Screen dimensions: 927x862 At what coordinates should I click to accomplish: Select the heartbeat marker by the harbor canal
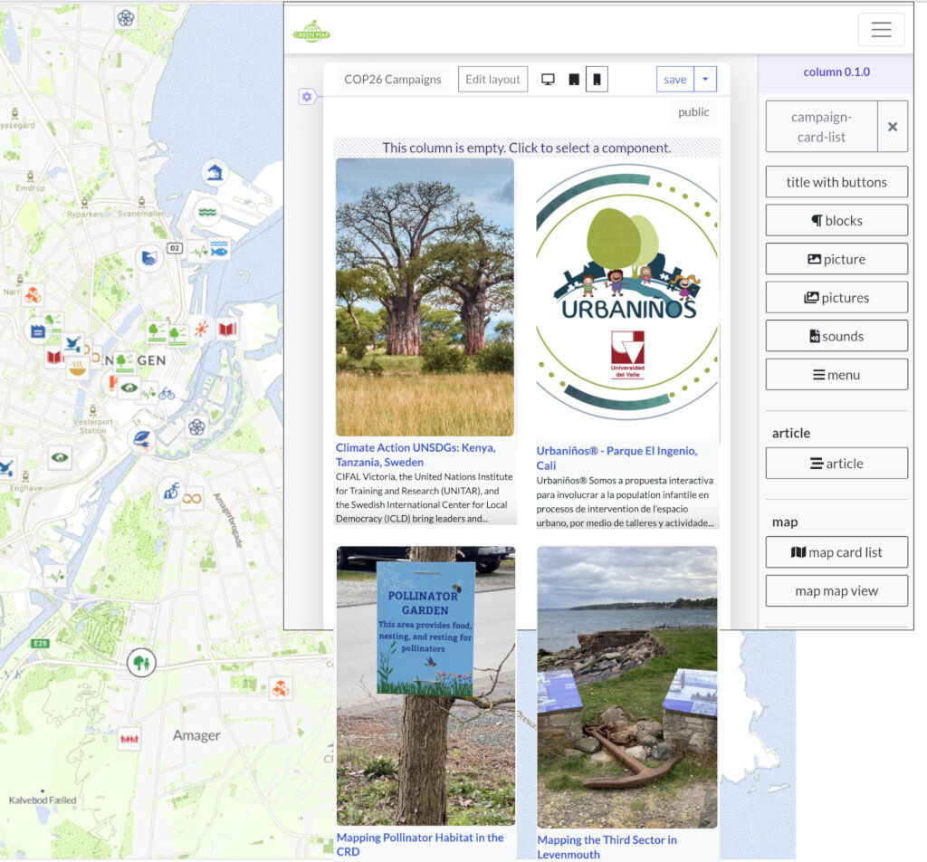[x=55, y=575]
